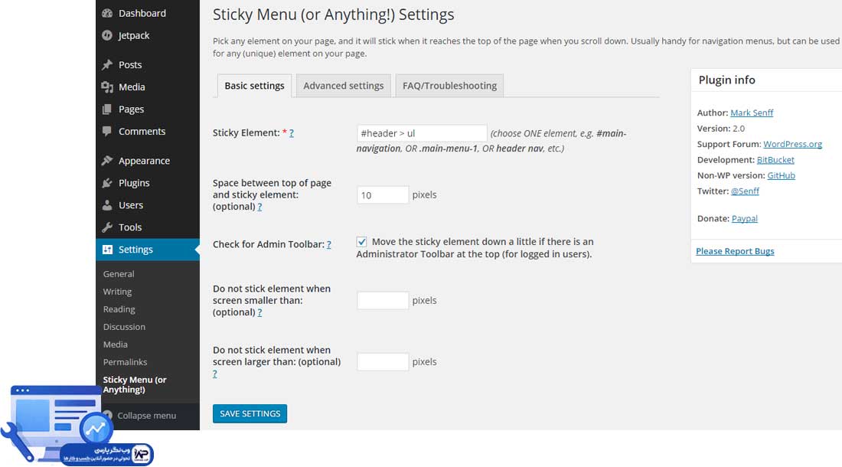Visit WordPress.org support forum link
Screen dimensions: 842x467
[x=792, y=144]
